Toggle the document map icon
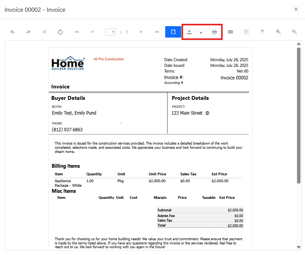This screenshot has height=255, width=305. (247, 32)
